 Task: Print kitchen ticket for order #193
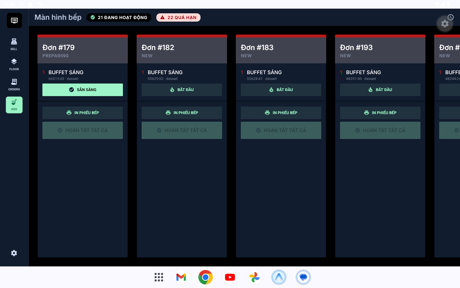(380, 113)
